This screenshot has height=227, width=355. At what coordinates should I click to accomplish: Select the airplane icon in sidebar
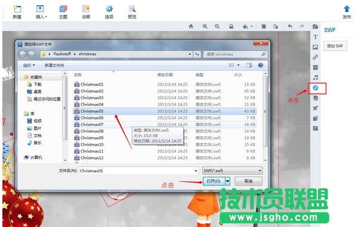pyautogui.click(x=316, y=108)
